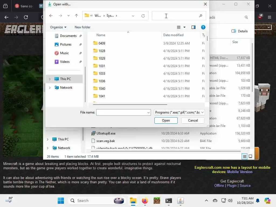Open the Source link
The height and width of the screenshot is (207, 276).
(245, 185)
